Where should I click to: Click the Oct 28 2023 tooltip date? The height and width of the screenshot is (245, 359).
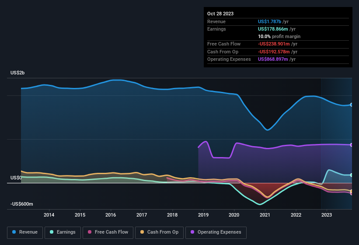(x=220, y=14)
